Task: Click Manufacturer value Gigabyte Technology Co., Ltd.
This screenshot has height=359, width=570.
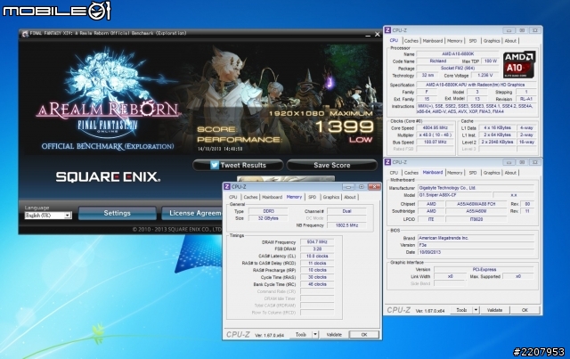Action: pyautogui.click(x=476, y=188)
